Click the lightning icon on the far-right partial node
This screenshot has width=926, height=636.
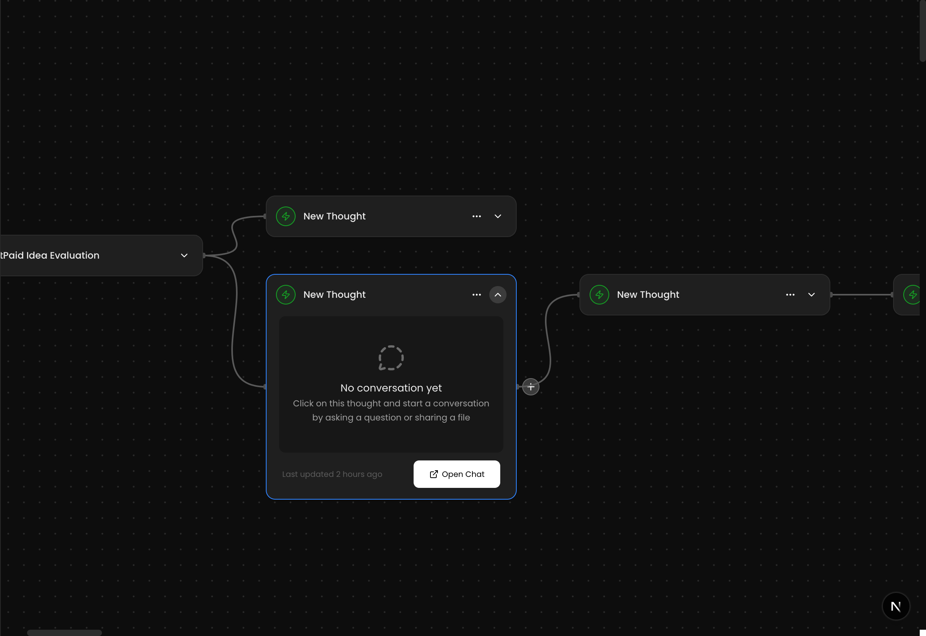click(x=913, y=295)
